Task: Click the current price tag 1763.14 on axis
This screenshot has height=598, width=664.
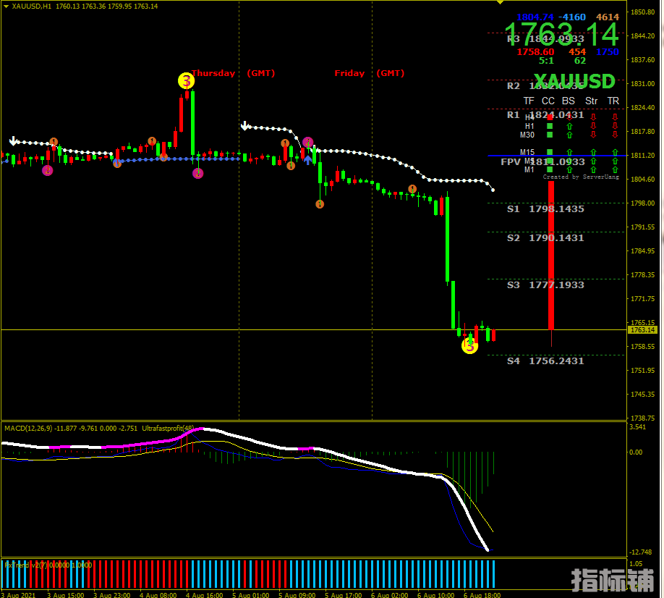Action: coord(642,330)
